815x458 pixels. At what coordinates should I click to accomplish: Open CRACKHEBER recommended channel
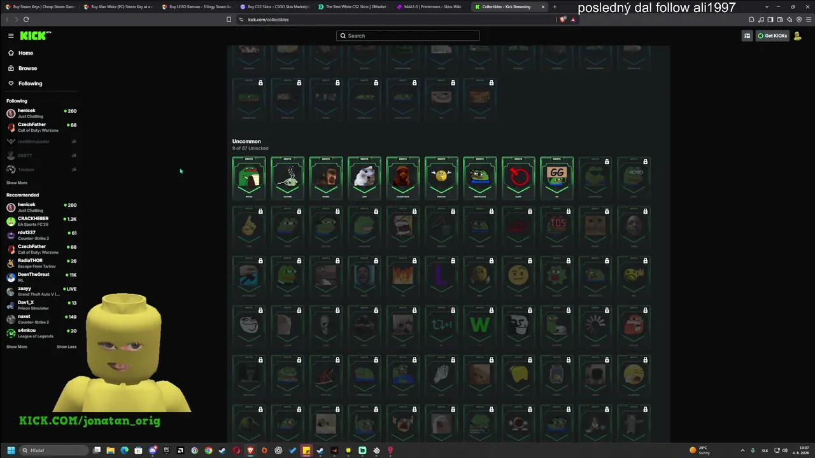(41, 221)
